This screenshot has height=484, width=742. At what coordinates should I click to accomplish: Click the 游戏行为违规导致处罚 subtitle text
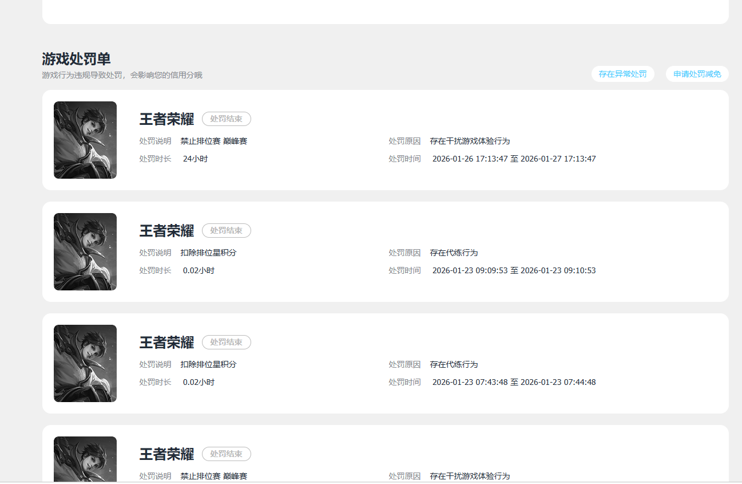click(x=122, y=75)
